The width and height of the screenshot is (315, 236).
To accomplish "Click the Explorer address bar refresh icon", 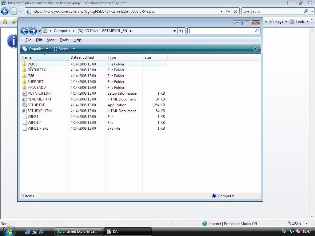I will tap(181, 31).
